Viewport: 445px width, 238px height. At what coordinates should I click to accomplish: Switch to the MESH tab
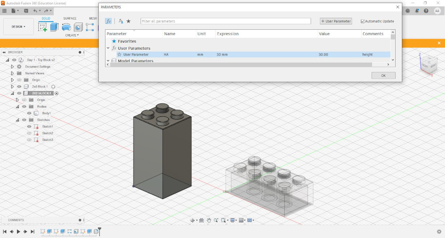pyautogui.click(x=93, y=18)
